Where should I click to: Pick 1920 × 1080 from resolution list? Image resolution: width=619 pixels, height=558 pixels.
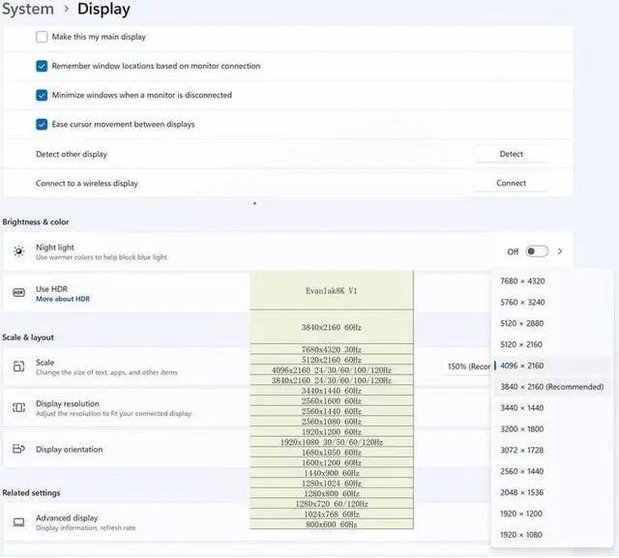click(x=522, y=535)
